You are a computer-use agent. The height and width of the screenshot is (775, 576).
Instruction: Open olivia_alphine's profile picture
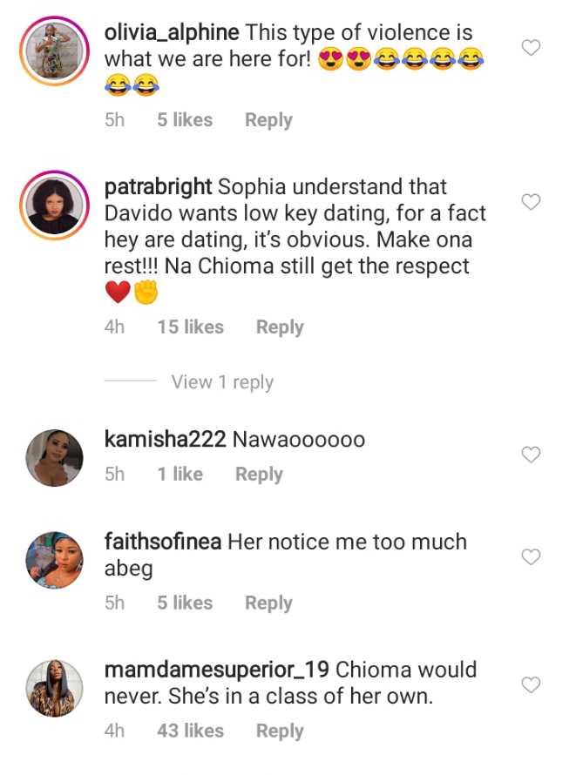click(x=53, y=51)
